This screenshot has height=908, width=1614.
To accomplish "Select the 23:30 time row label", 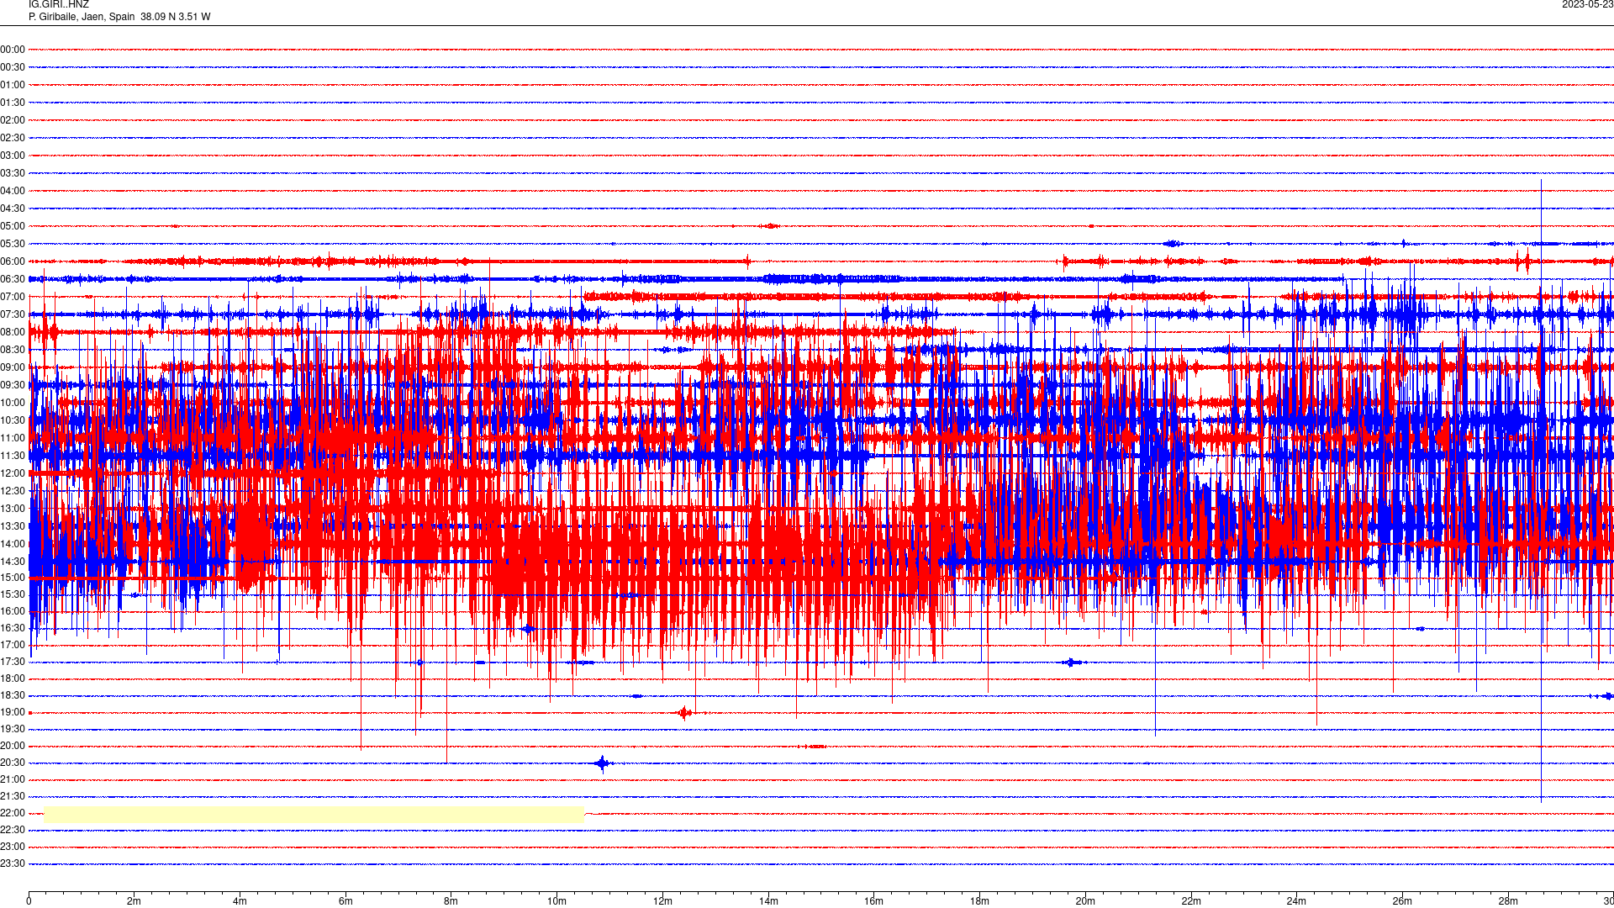I will [x=13, y=863].
